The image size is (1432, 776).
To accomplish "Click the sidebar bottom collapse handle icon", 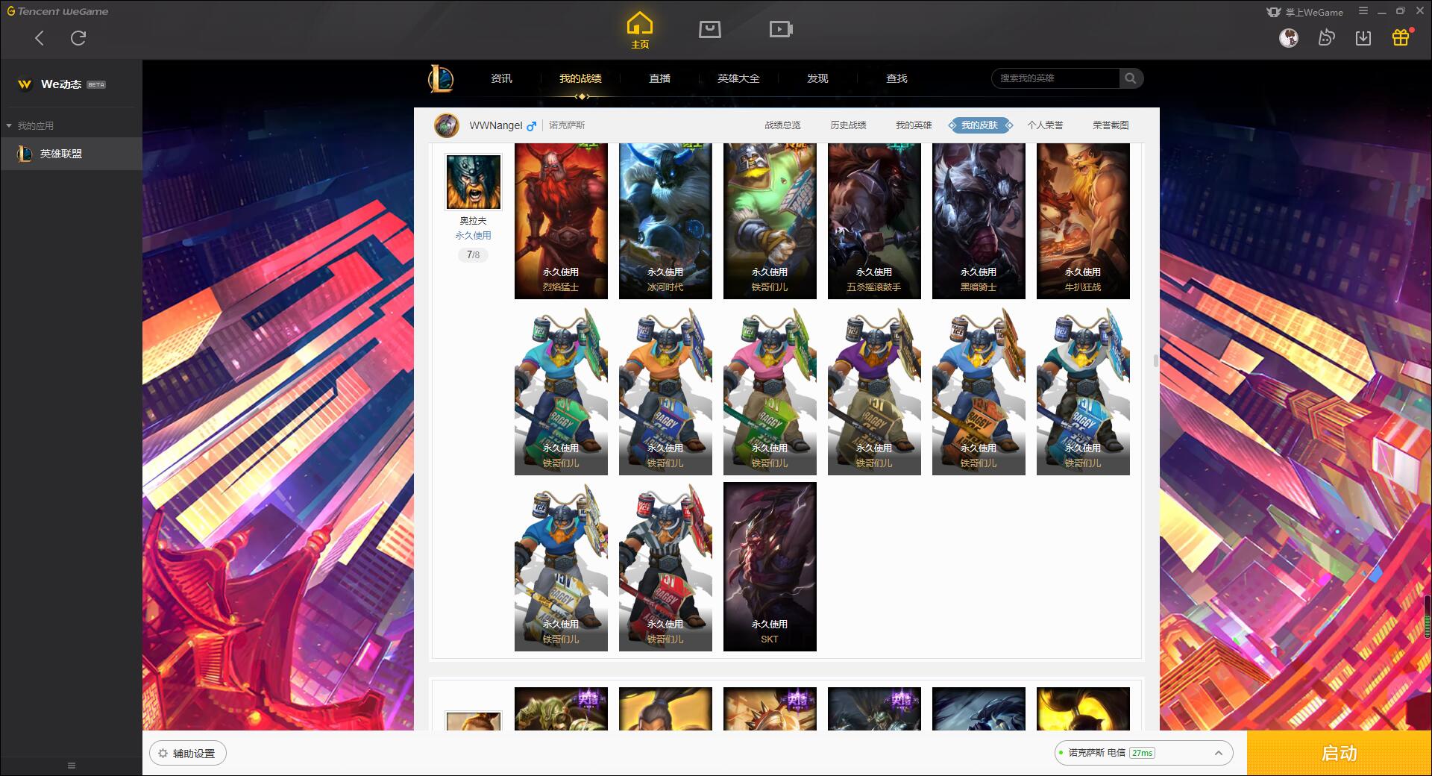I will point(72,766).
